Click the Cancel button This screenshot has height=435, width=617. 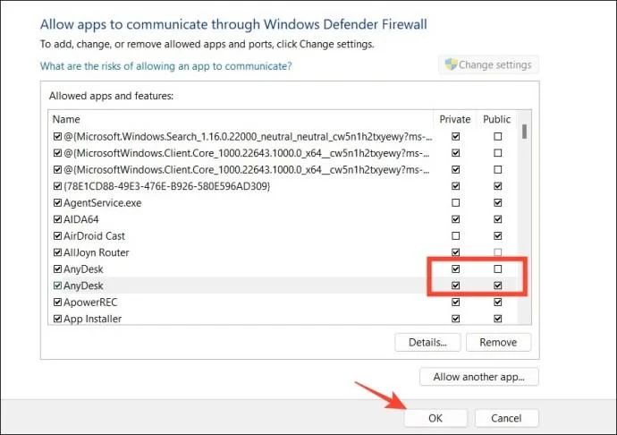[506, 418]
